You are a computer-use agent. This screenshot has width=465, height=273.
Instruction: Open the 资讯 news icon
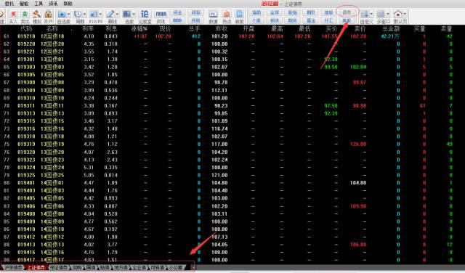click(x=161, y=15)
